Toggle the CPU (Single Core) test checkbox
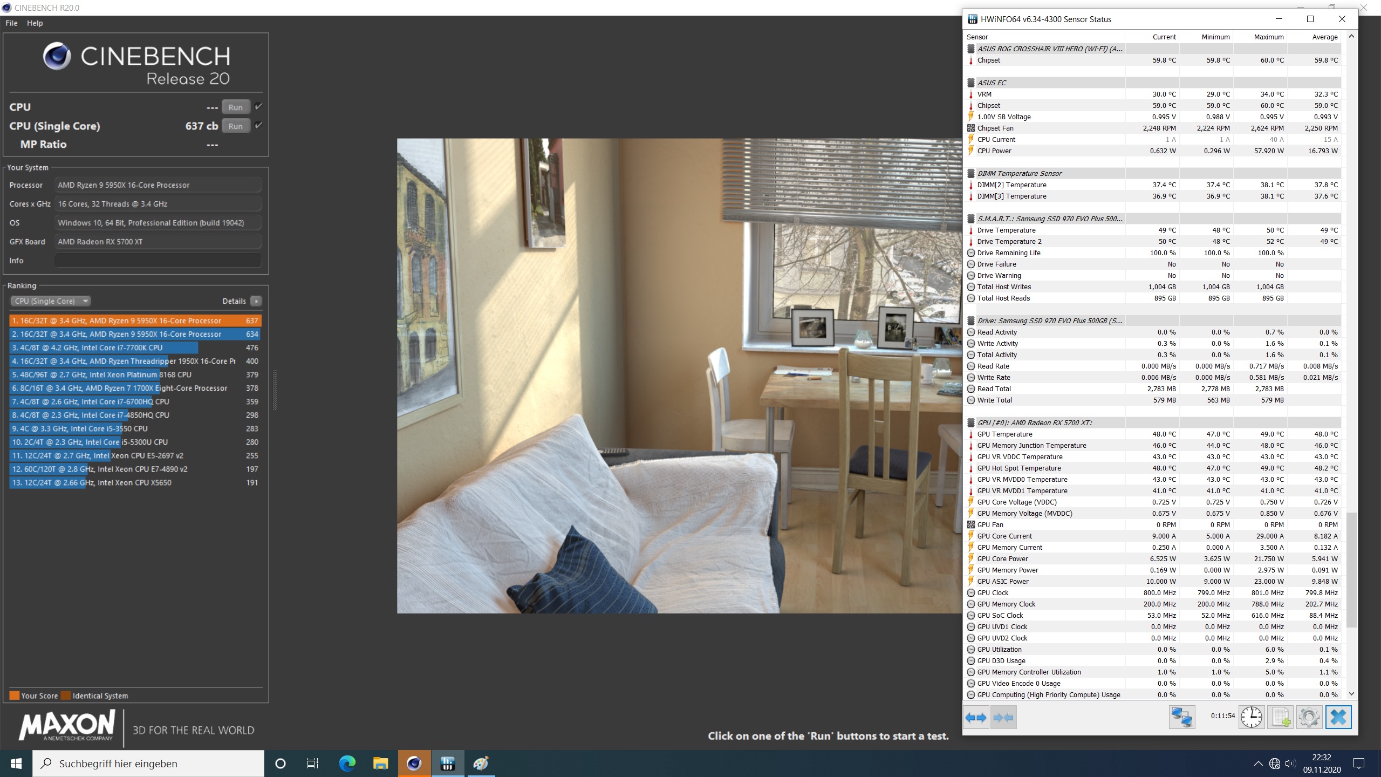Screen dimensions: 1381x777 259,125
